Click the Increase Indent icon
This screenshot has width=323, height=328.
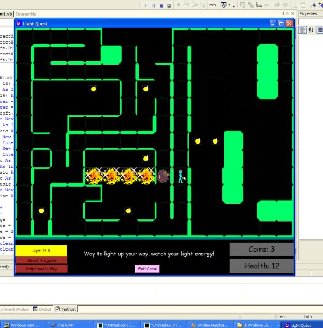click(x=285, y=5)
